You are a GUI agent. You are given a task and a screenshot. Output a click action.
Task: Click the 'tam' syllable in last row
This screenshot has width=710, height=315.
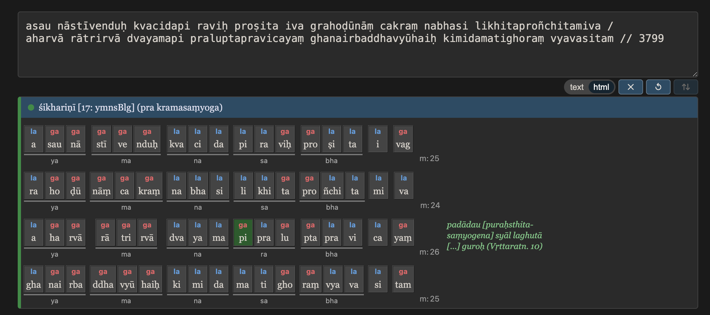coord(403,279)
